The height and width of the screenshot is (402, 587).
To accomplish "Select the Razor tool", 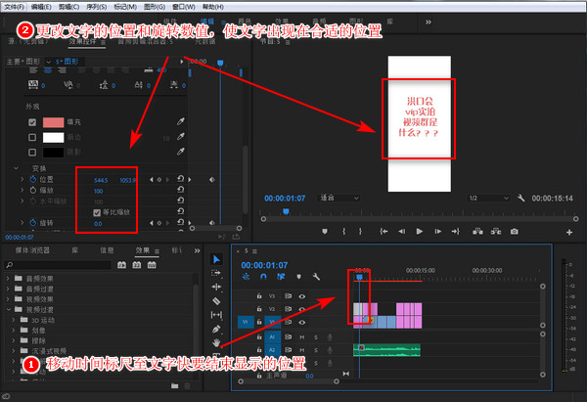I will point(216,301).
